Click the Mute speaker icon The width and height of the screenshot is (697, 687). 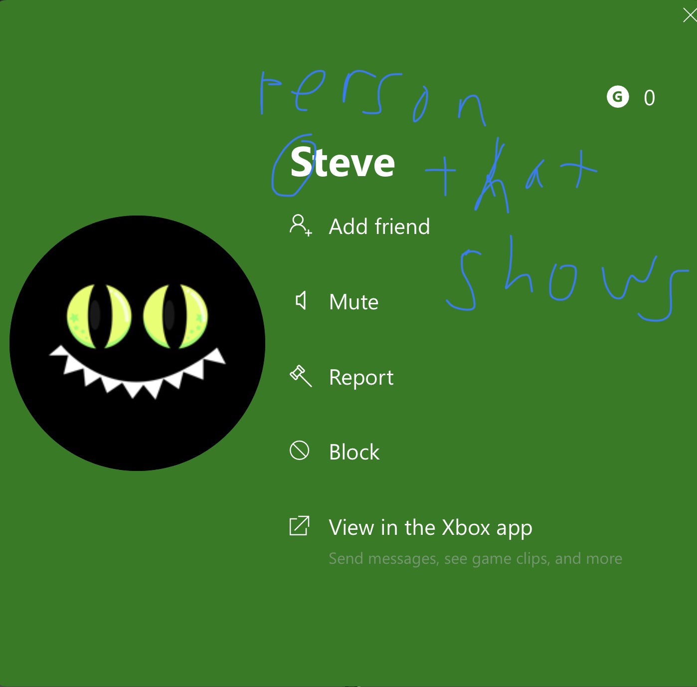(x=301, y=301)
